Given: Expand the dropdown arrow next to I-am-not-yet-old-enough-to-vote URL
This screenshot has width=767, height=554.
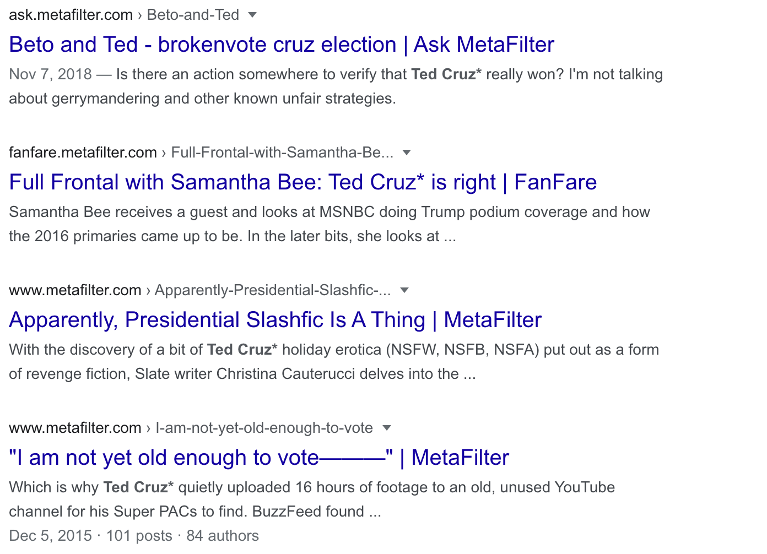Looking at the screenshot, I should coord(387,428).
